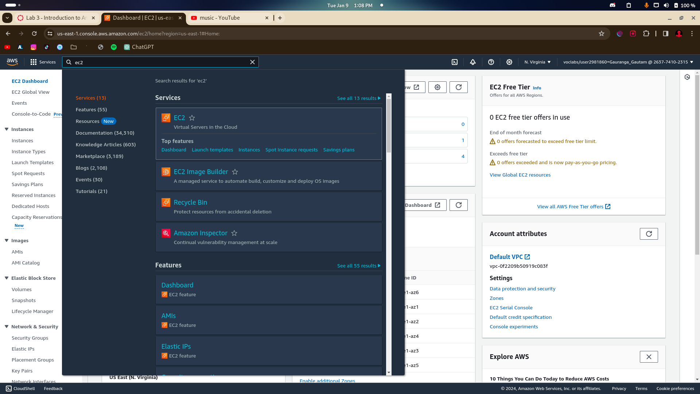Star the EC2 Image Builder service
Viewport: 700px width, 394px height.
pyautogui.click(x=235, y=172)
